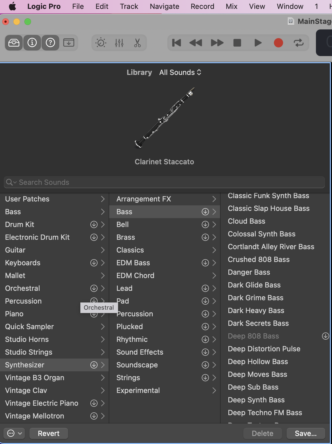Expand the Experimental subcategory chevron
This screenshot has height=444, width=332.
214,390
